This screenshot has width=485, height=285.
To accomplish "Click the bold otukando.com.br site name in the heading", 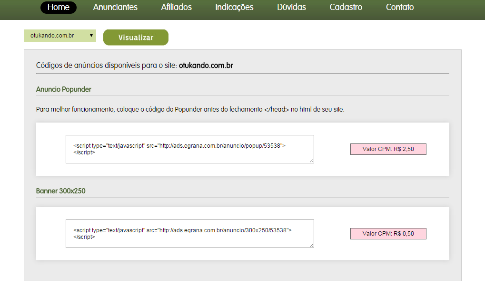I will point(206,66).
